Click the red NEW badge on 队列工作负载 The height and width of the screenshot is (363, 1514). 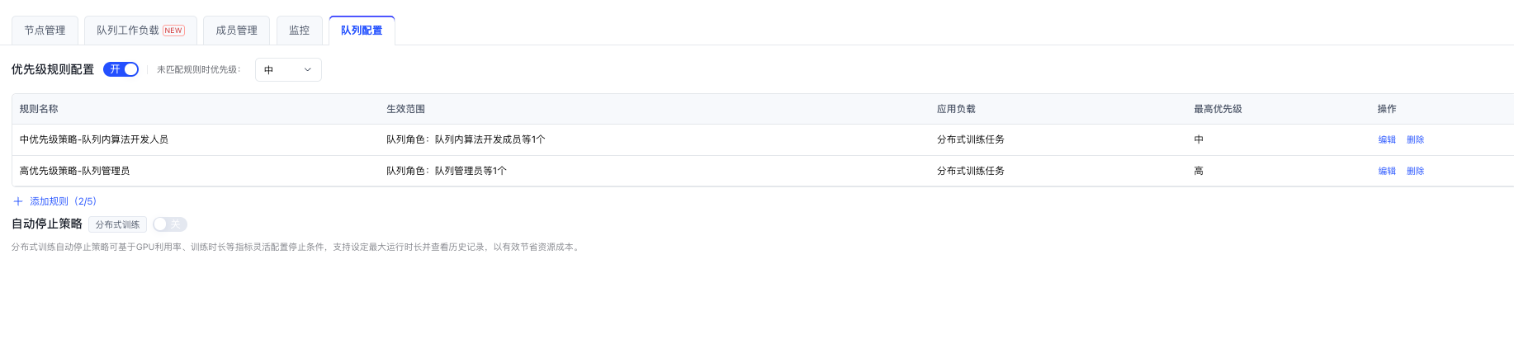tap(173, 31)
